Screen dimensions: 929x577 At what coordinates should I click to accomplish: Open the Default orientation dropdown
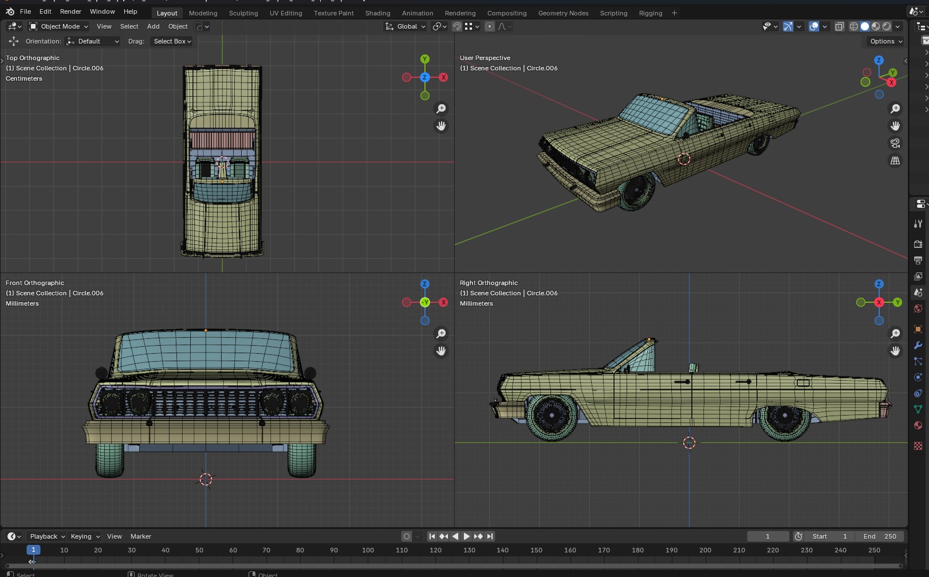pyautogui.click(x=93, y=41)
